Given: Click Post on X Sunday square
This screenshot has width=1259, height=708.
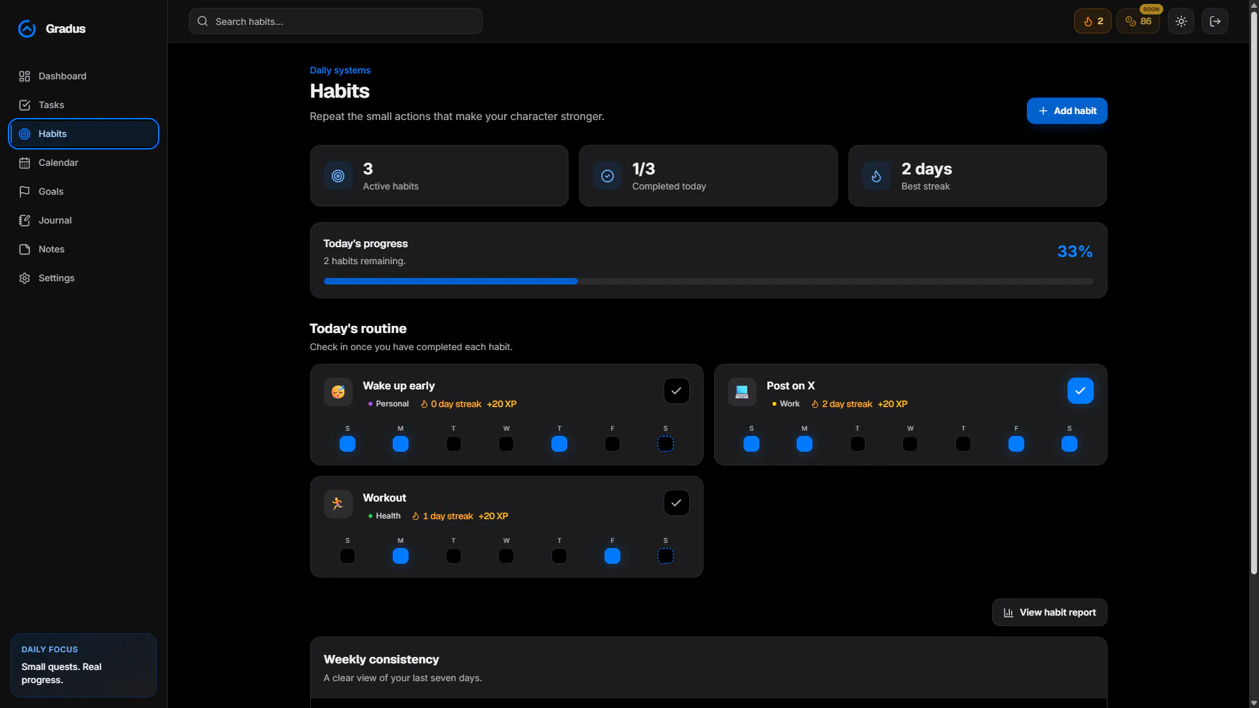Looking at the screenshot, I should tap(751, 444).
